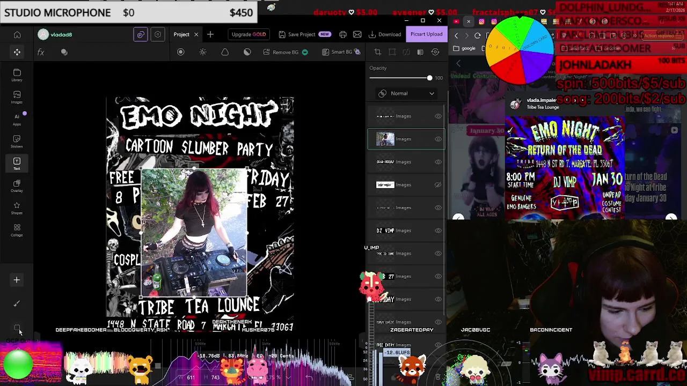Click the circular target adjust icon

[x=180, y=52]
